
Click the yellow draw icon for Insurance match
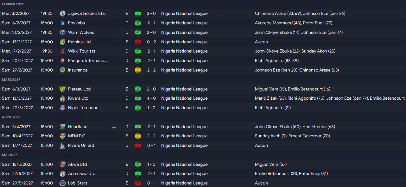tap(138, 70)
